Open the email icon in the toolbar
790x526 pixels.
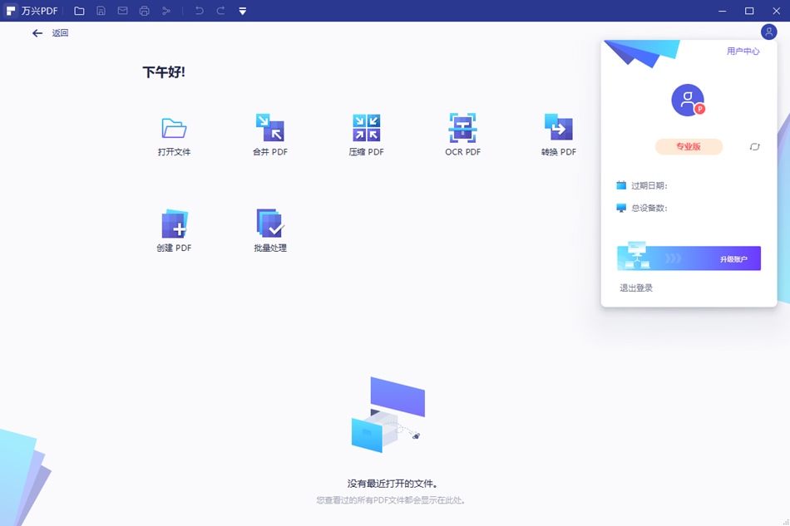122,11
